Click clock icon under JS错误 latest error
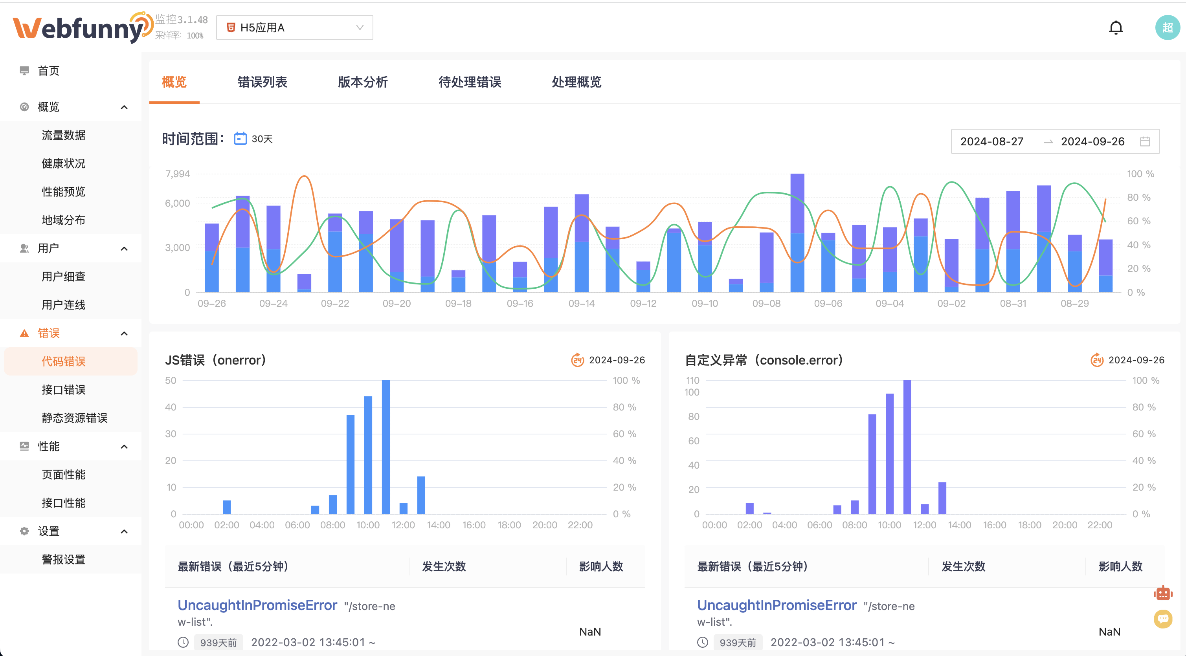1186x656 pixels. click(183, 642)
